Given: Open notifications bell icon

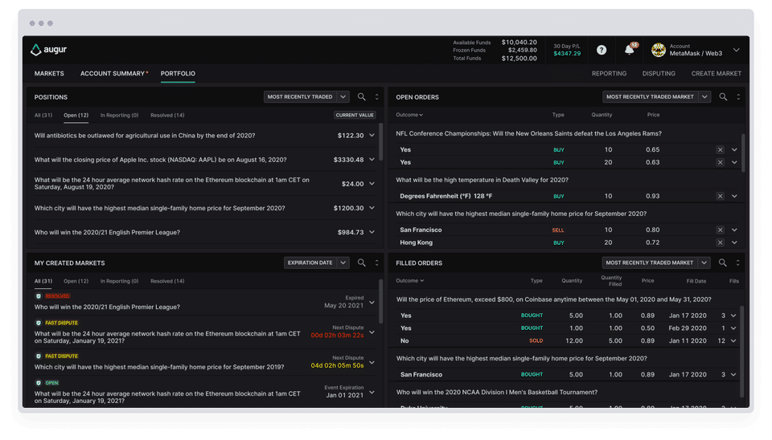Looking at the screenshot, I should (629, 50).
